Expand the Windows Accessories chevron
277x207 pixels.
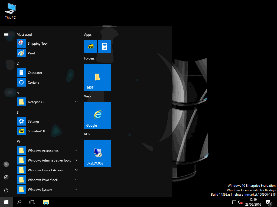(x=76, y=150)
